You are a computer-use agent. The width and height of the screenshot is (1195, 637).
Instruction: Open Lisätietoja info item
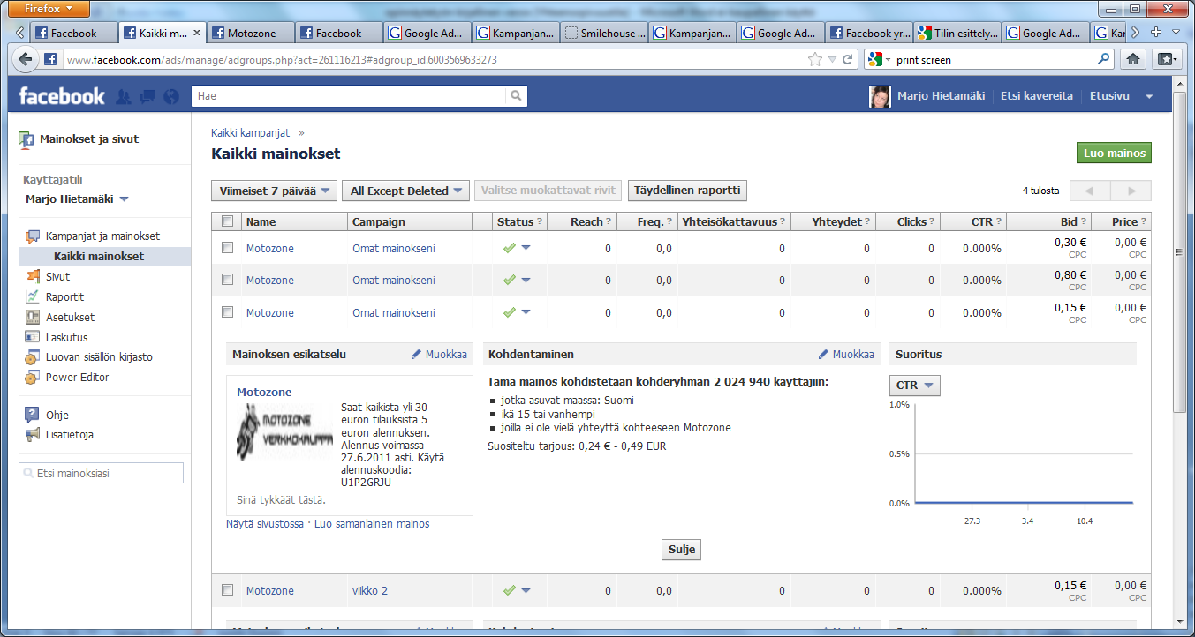pos(69,435)
